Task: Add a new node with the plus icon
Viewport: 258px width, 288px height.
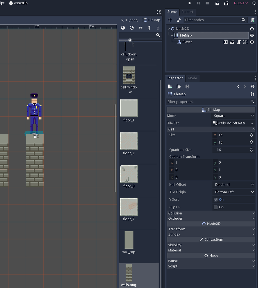Action: tap(170, 20)
